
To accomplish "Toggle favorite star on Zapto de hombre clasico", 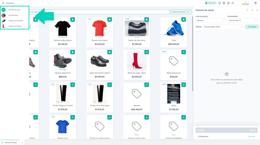I will tap(110, 52).
